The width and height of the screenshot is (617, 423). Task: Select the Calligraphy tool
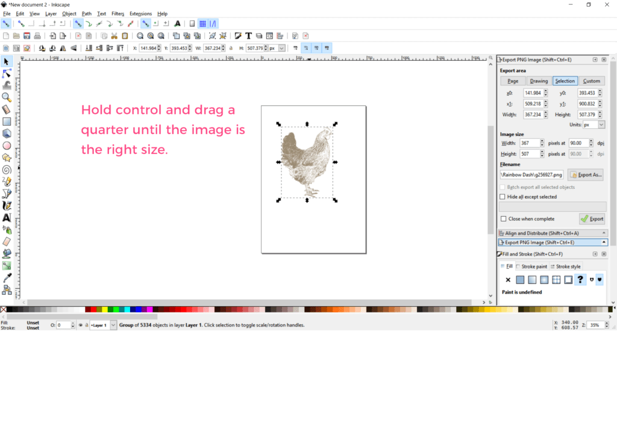point(6,206)
